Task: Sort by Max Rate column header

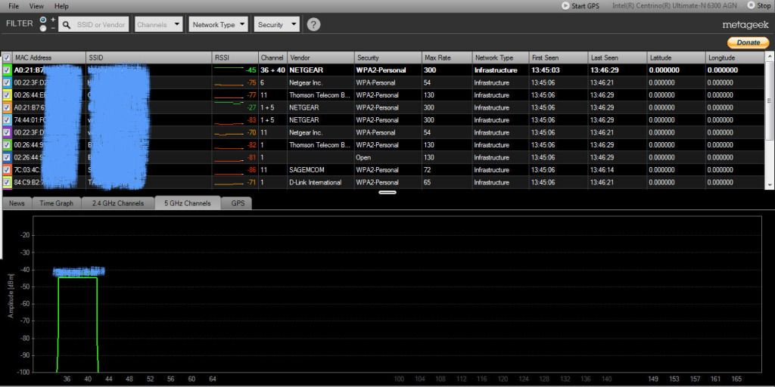Action: (447, 57)
